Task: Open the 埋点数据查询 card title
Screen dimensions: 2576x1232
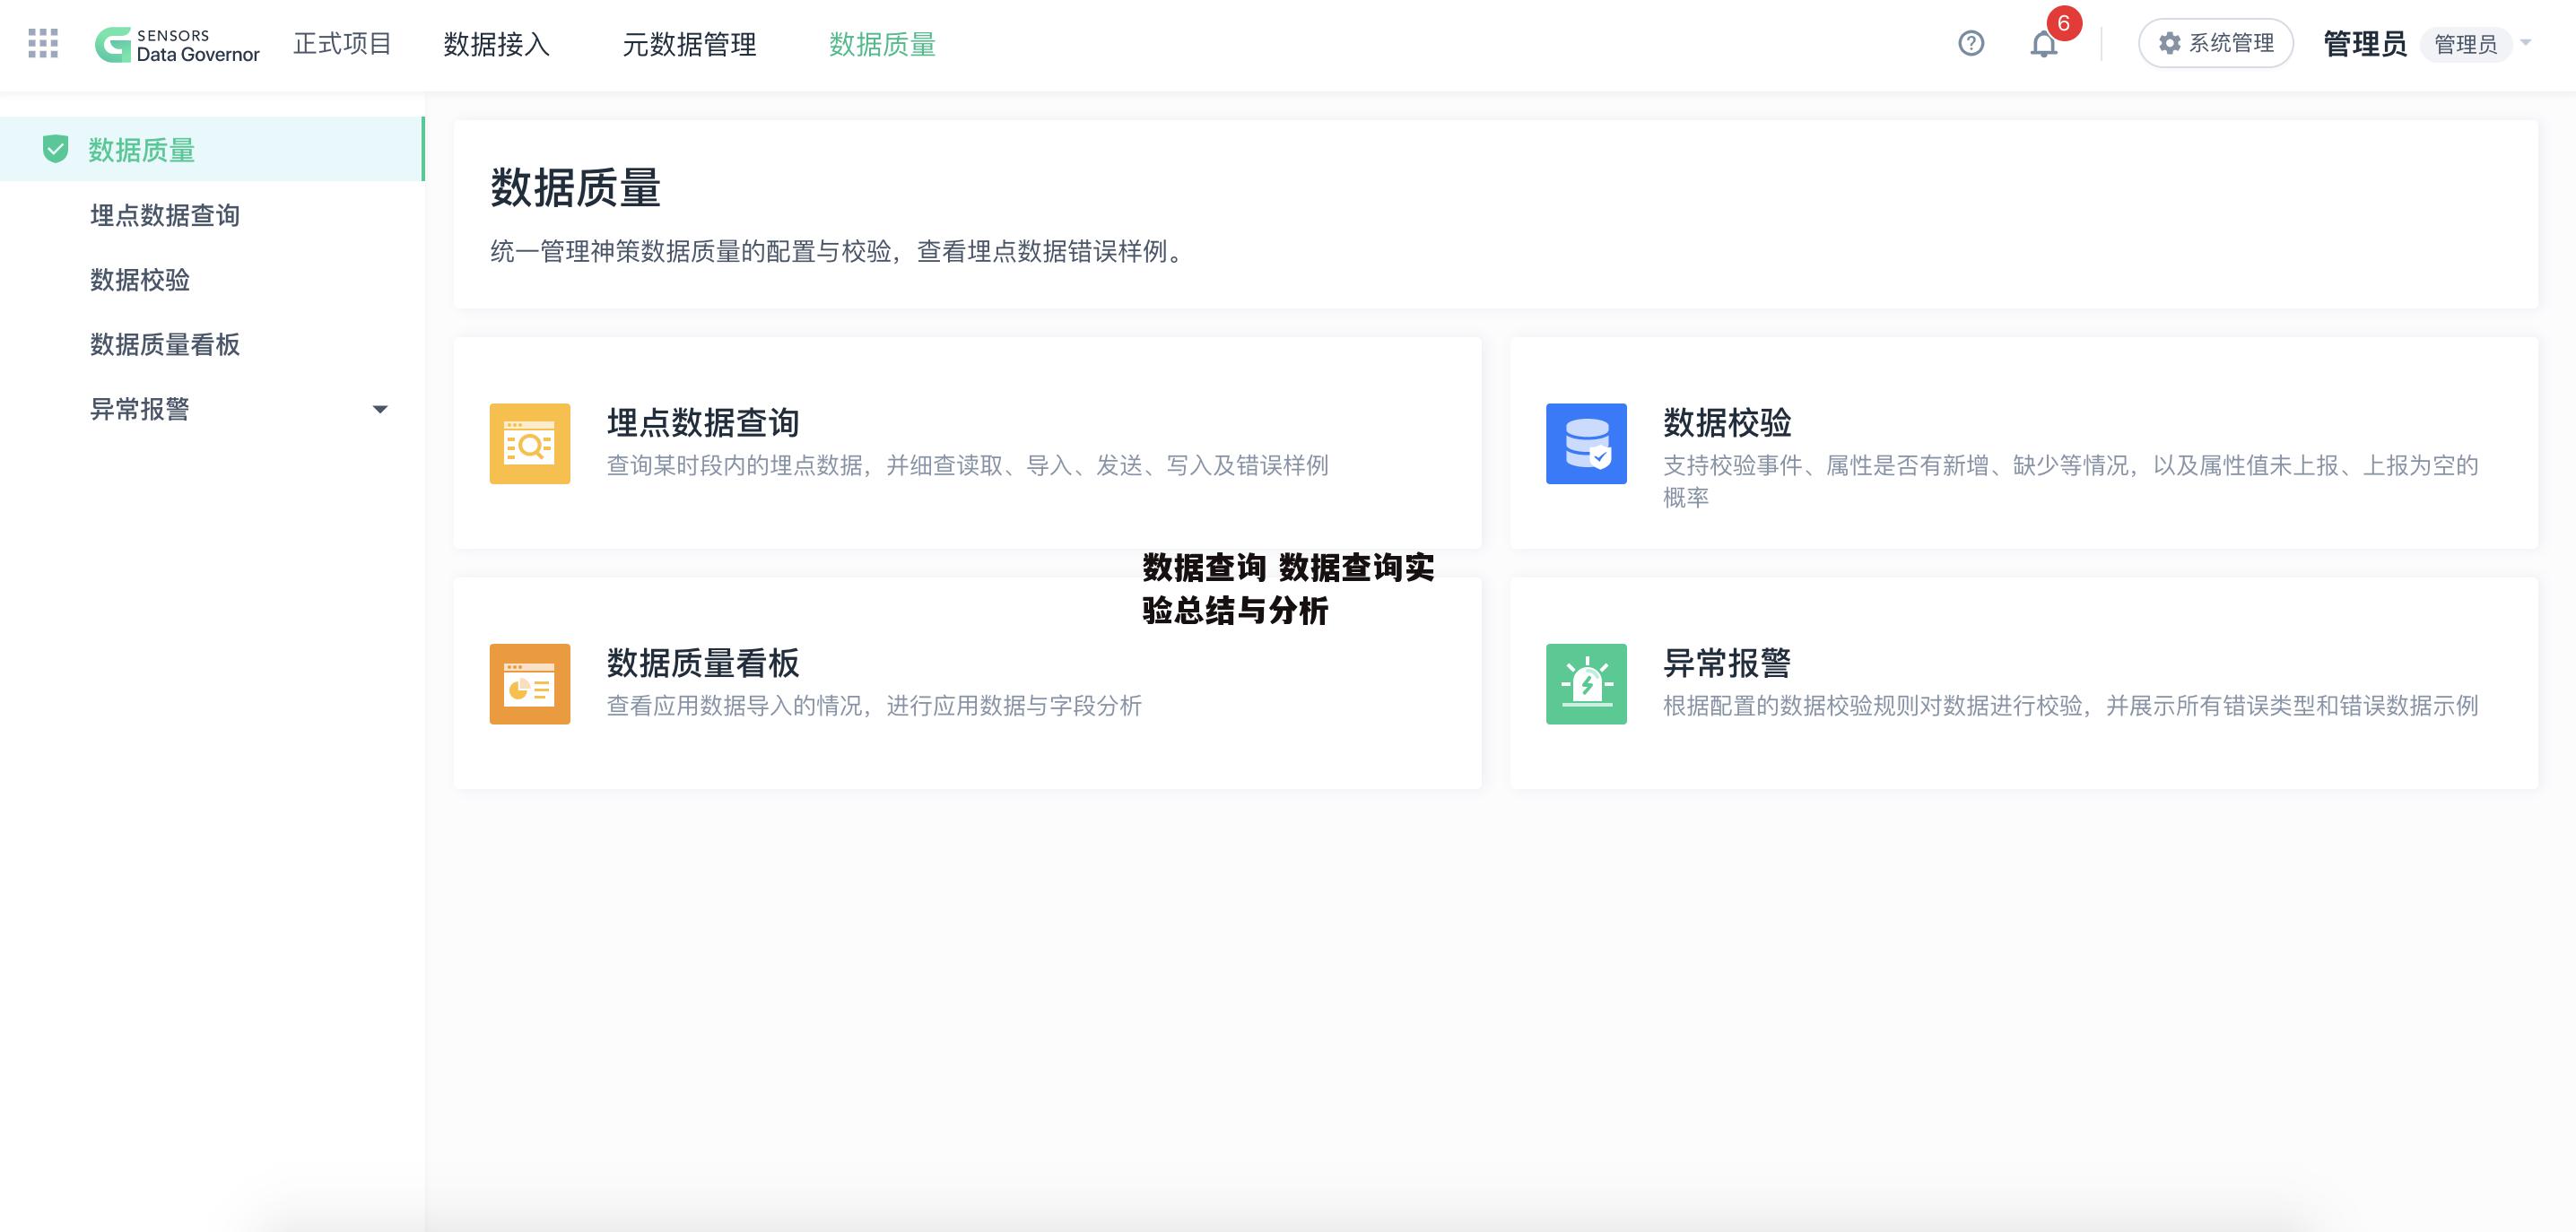Action: [703, 423]
